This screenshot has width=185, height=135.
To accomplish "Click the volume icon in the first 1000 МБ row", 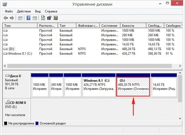I will (x=6, y=31).
